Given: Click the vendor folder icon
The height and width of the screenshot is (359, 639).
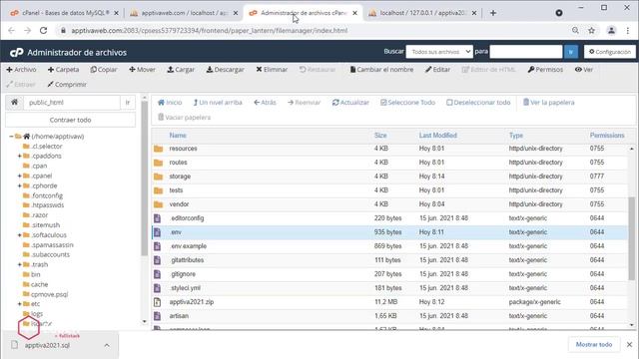Looking at the screenshot, I should pyautogui.click(x=158, y=204).
